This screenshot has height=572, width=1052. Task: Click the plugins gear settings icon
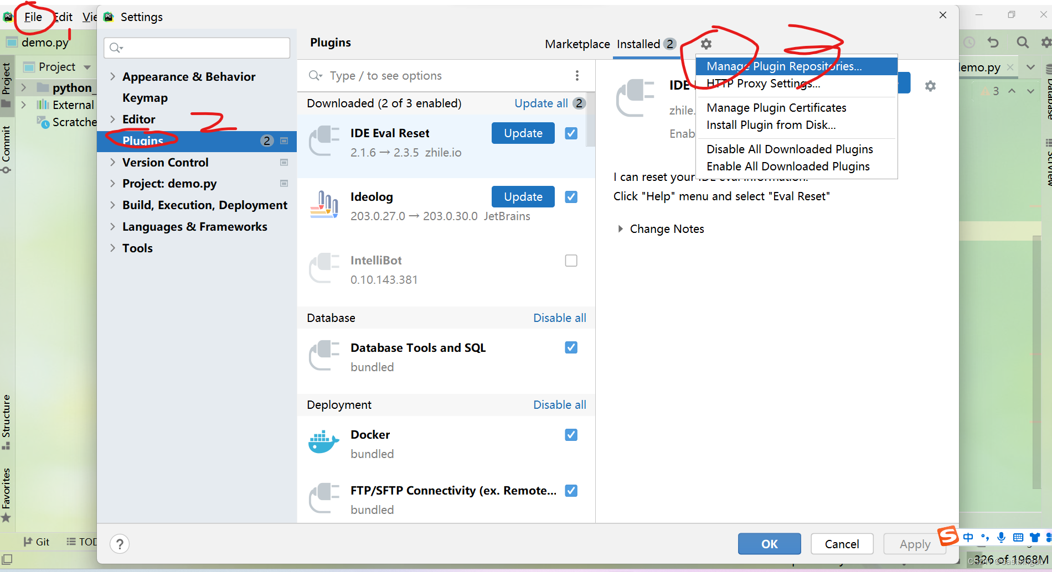coord(706,44)
